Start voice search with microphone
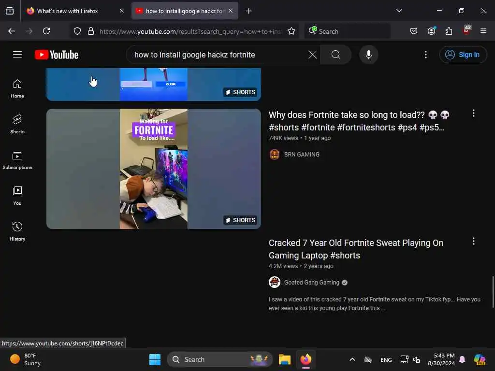Screen dimensions: 495x371 pyautogui.click(x=368, y=55)
